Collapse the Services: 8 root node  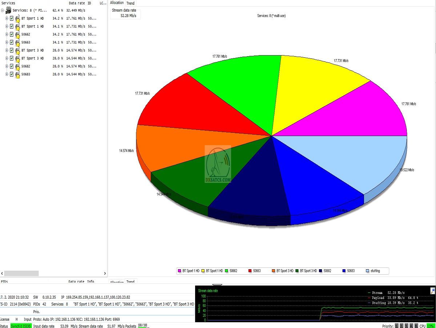2,11
